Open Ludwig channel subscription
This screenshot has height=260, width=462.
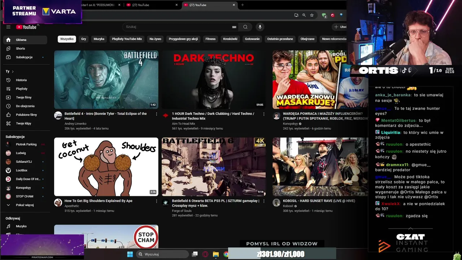(x=25, y=153)
